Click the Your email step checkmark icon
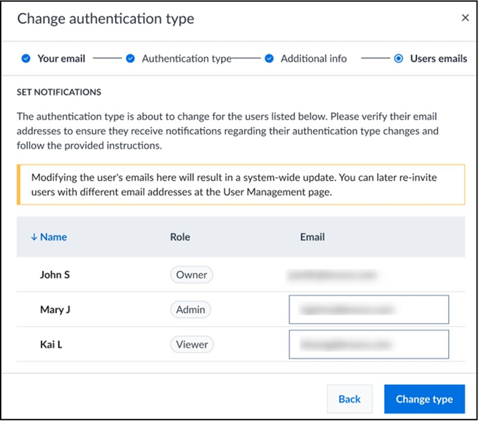 coord(25,59)
